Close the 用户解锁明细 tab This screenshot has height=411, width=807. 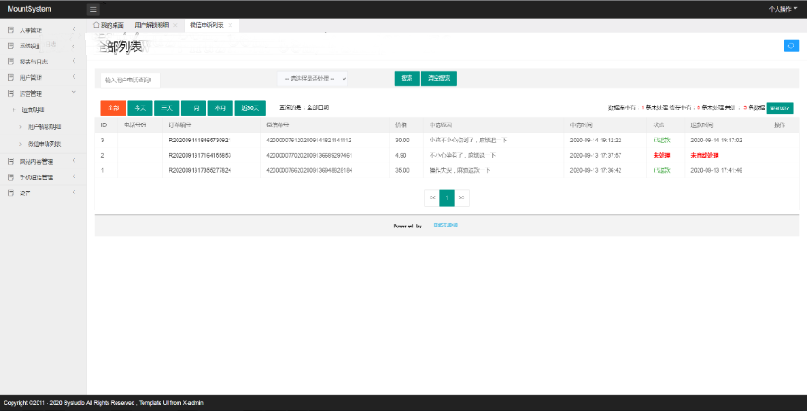[175, 25]
